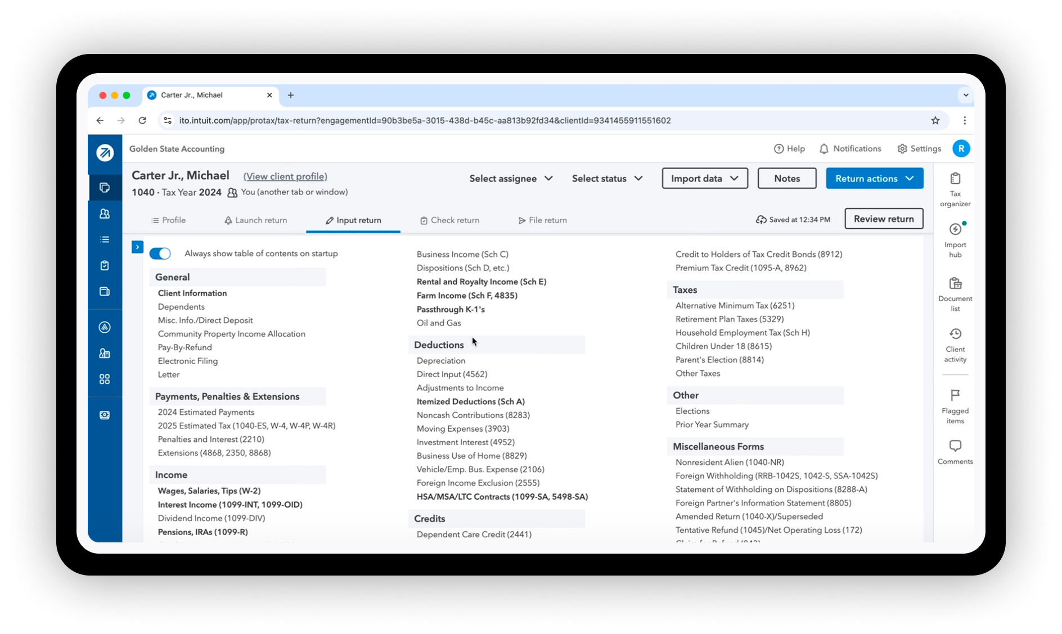Viewport: 1062px width, 634px height.
Task: Open Prior Year Summary entry
Action: coord(712,424)
